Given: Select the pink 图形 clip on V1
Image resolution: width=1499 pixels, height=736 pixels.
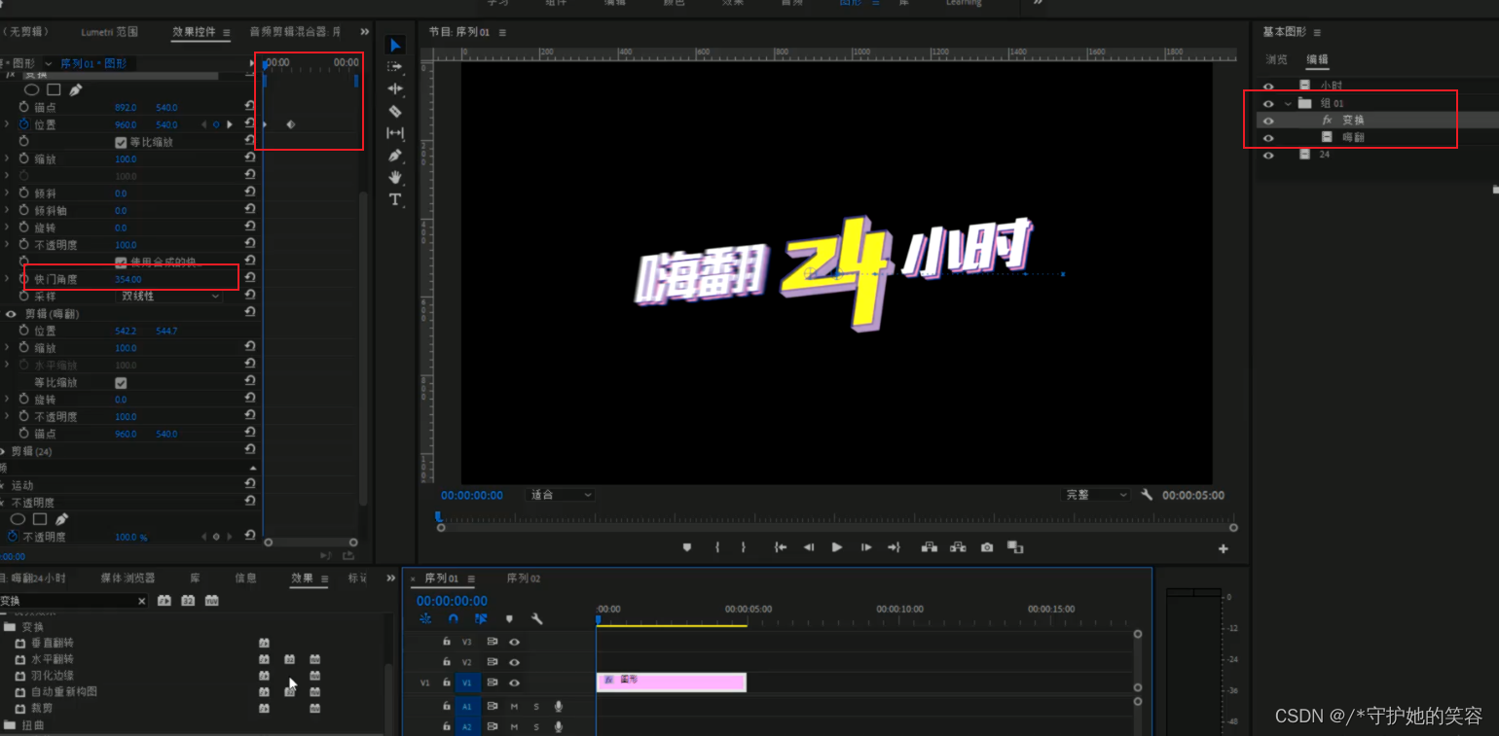Looking at the screenshot, I should pos(672,682).
